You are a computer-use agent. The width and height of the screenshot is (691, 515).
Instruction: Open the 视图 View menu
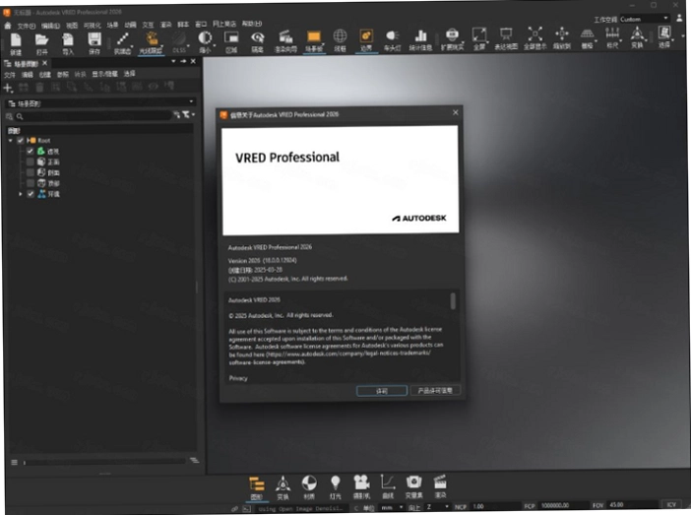click(x=72, y=26)
